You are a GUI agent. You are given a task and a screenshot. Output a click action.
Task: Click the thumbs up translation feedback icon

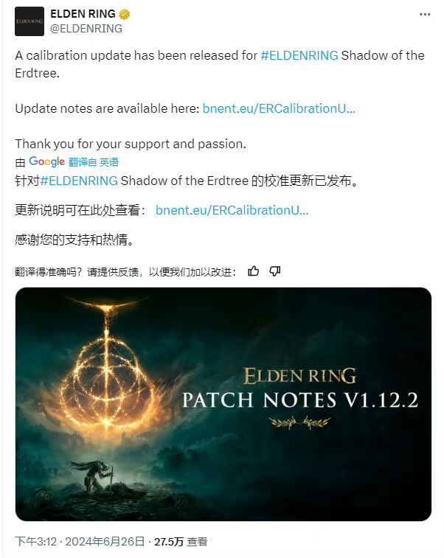pyautogui.click(x=253, y=271)
